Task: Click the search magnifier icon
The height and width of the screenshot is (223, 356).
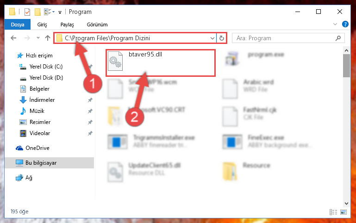Action: pyautogui.click(x=338, y=38)
